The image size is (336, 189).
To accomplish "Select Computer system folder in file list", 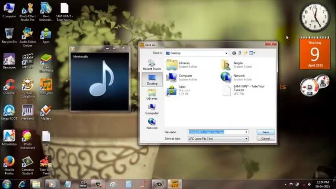I will (182, 77).
